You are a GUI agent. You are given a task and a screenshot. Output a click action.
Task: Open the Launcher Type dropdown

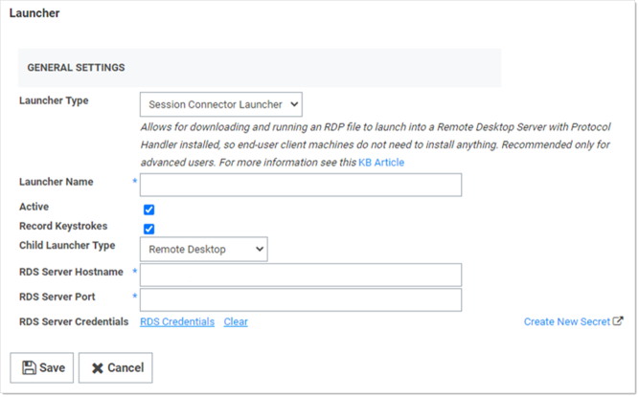coord(221,104)
